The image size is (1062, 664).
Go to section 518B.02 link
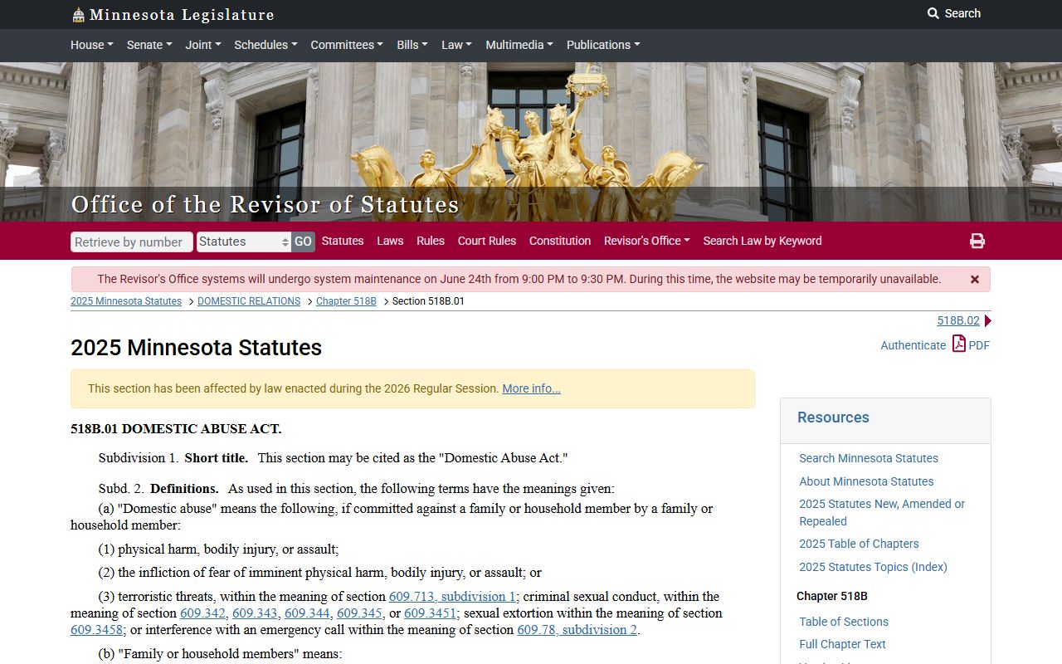958,320
